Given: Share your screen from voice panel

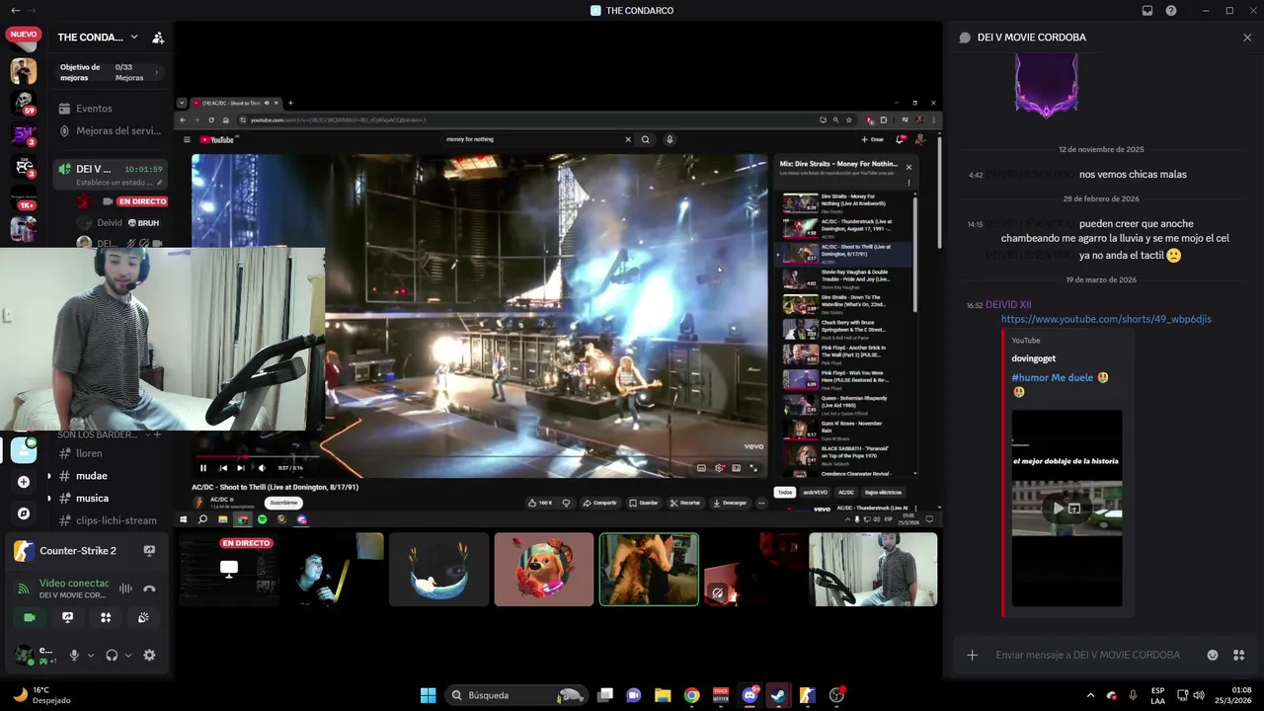Looking at the screenshot, I should pyautogui.click(x=67, y=617).
